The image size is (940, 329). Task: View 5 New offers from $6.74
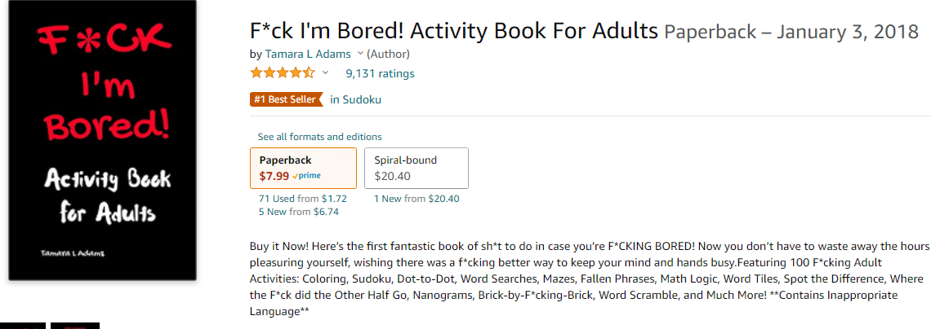pos(300,211)
